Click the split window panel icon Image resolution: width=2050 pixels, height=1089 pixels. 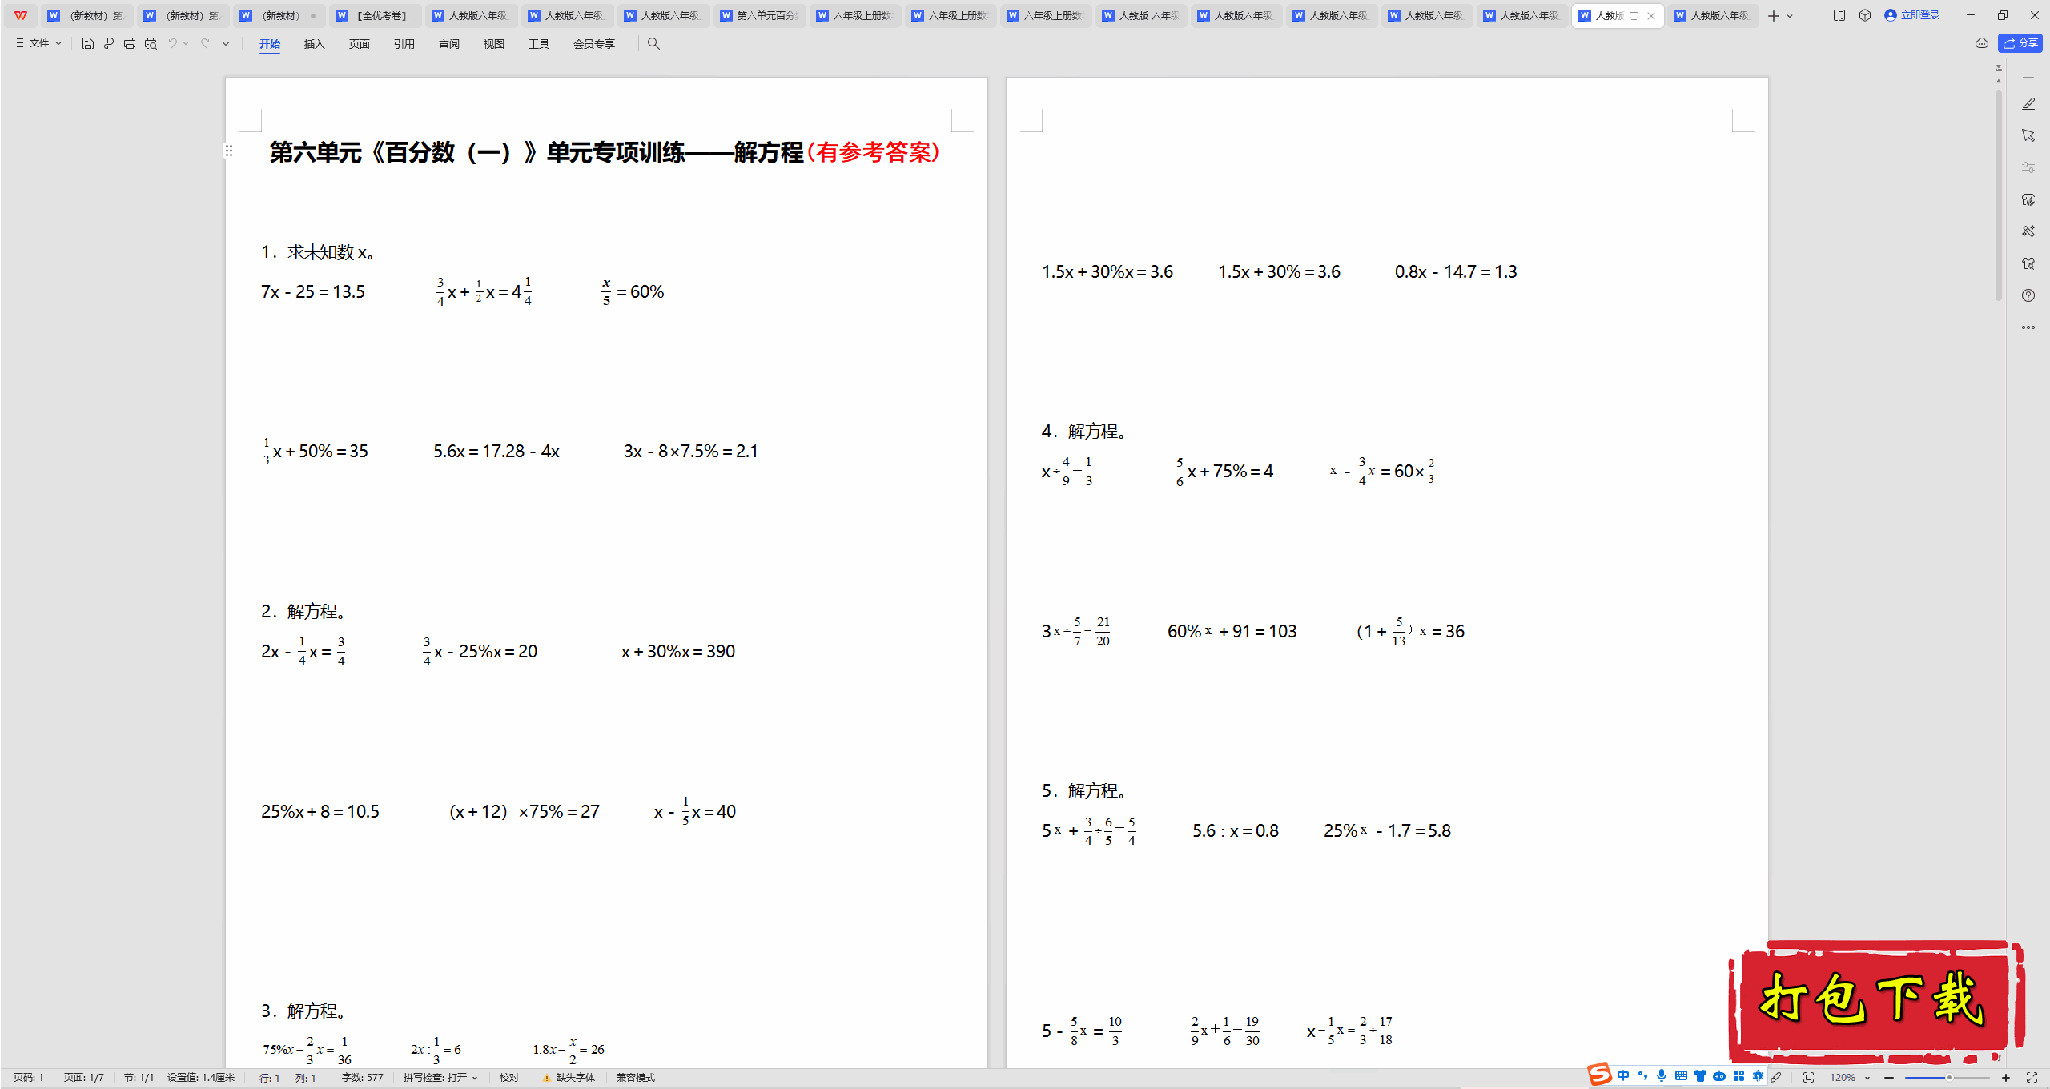[x=1839, y=15]
